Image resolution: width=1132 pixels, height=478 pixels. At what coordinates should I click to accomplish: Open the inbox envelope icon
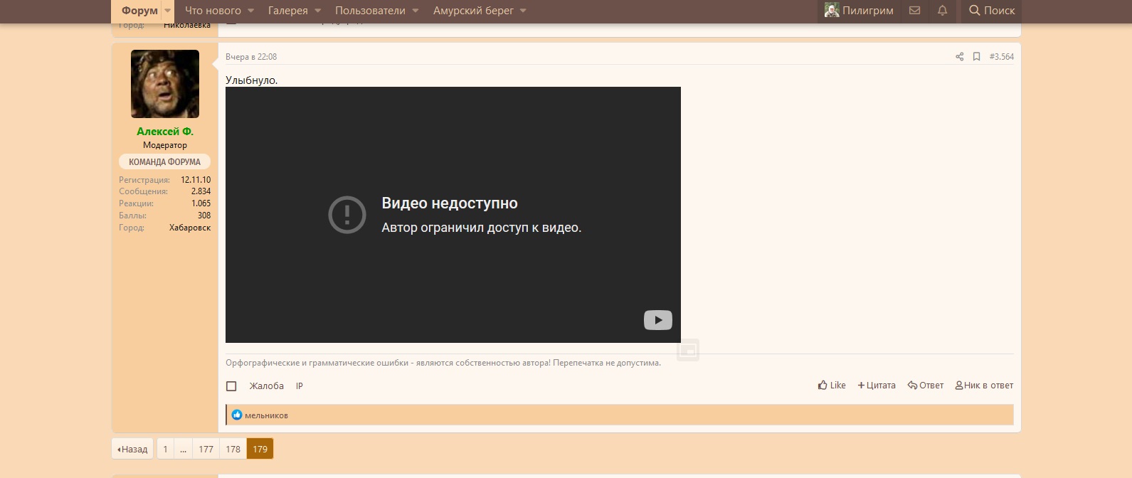914,11
